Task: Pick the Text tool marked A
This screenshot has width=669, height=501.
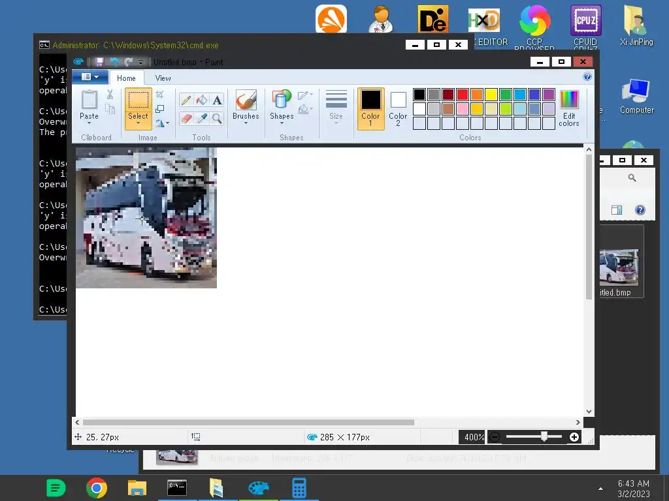Action: point(217,100)
